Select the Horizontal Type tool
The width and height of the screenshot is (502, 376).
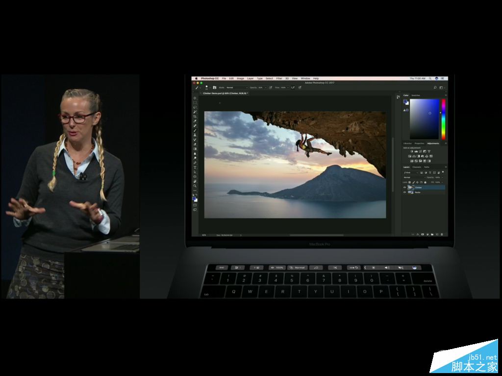coord(195,167)
